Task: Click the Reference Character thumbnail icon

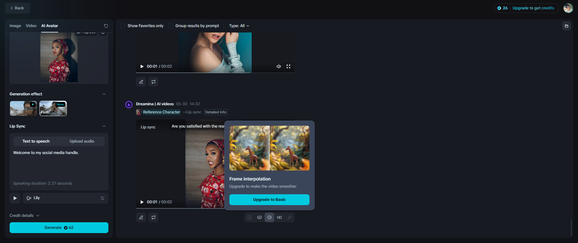Action: (139, 112)
